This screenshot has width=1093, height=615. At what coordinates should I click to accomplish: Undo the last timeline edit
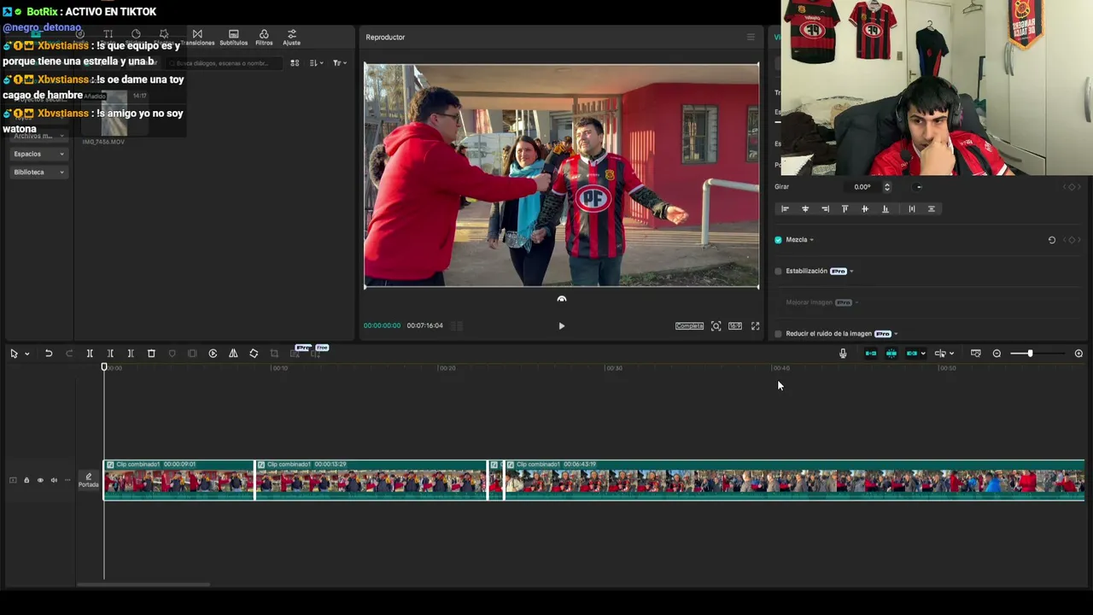click(x=49, y=354)
